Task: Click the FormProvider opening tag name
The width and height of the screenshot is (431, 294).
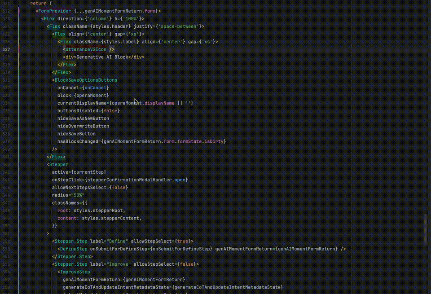Action: [x=54, y=11]
